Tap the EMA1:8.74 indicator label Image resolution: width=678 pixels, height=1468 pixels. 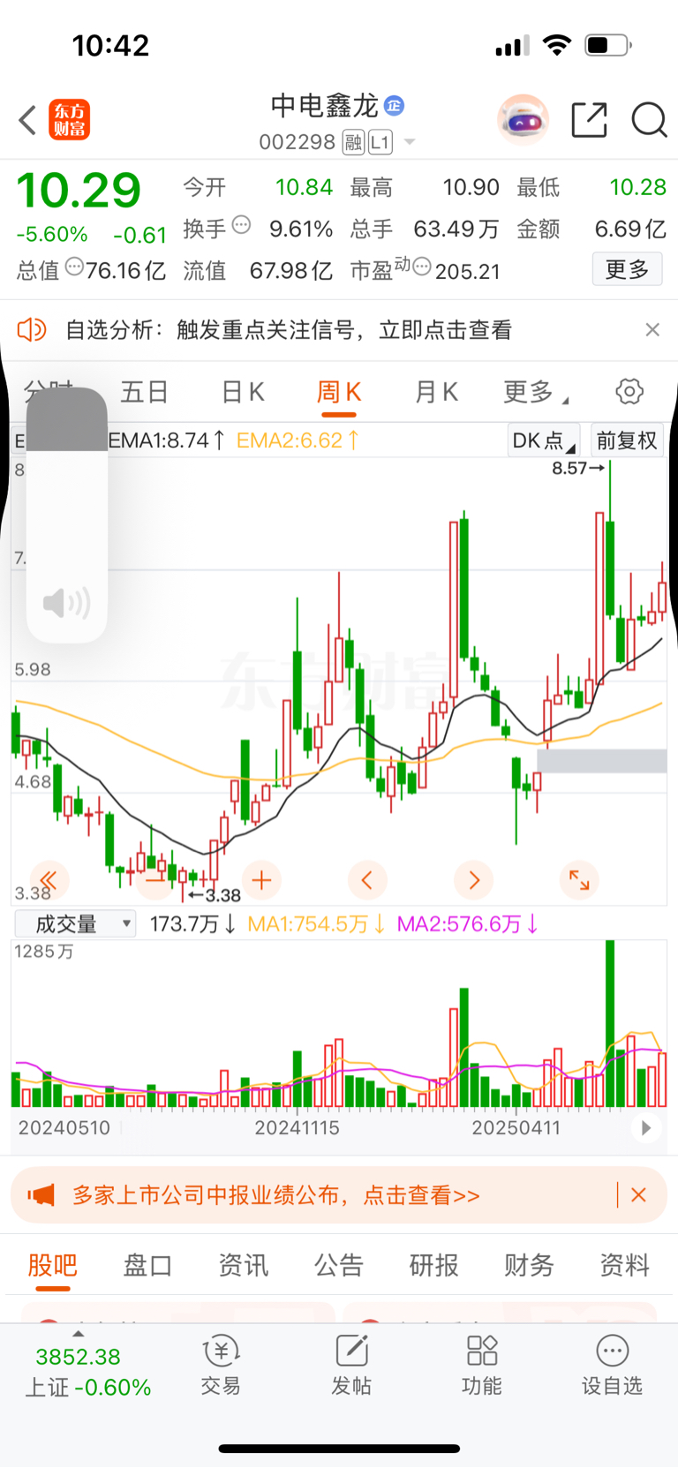click(x=166, y=440)
